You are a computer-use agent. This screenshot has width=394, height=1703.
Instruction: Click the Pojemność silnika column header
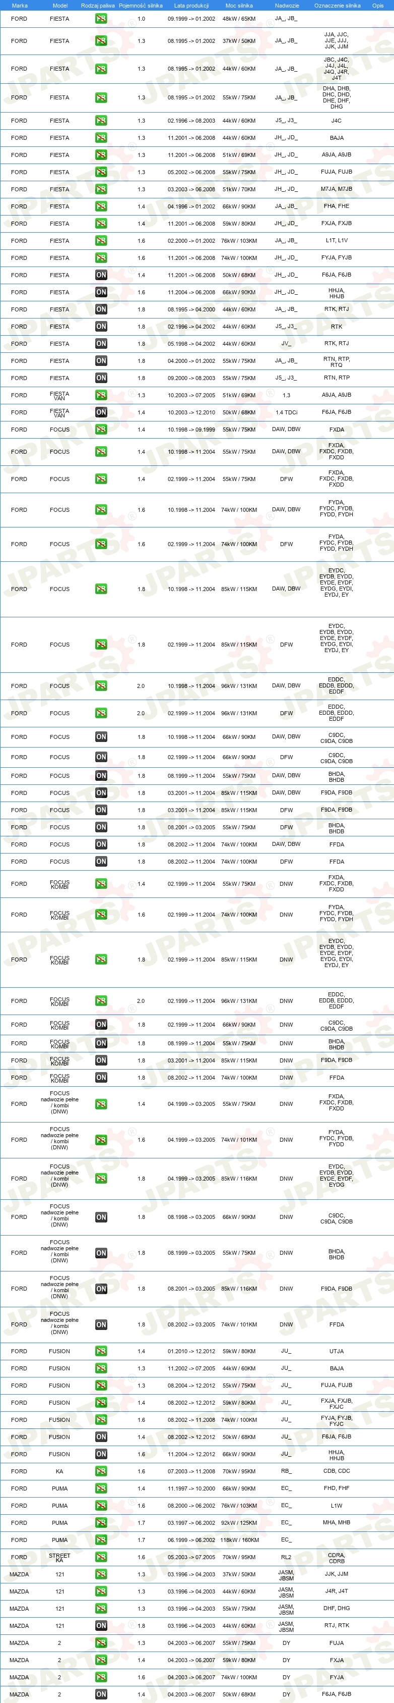pos(141,5)
